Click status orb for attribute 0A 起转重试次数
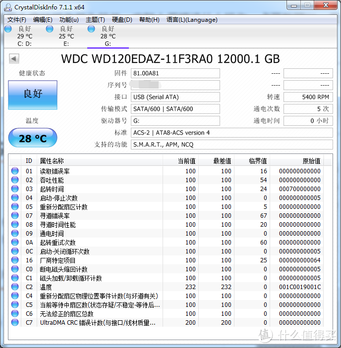Screen dimensions: 341x348 pos(15,242)
